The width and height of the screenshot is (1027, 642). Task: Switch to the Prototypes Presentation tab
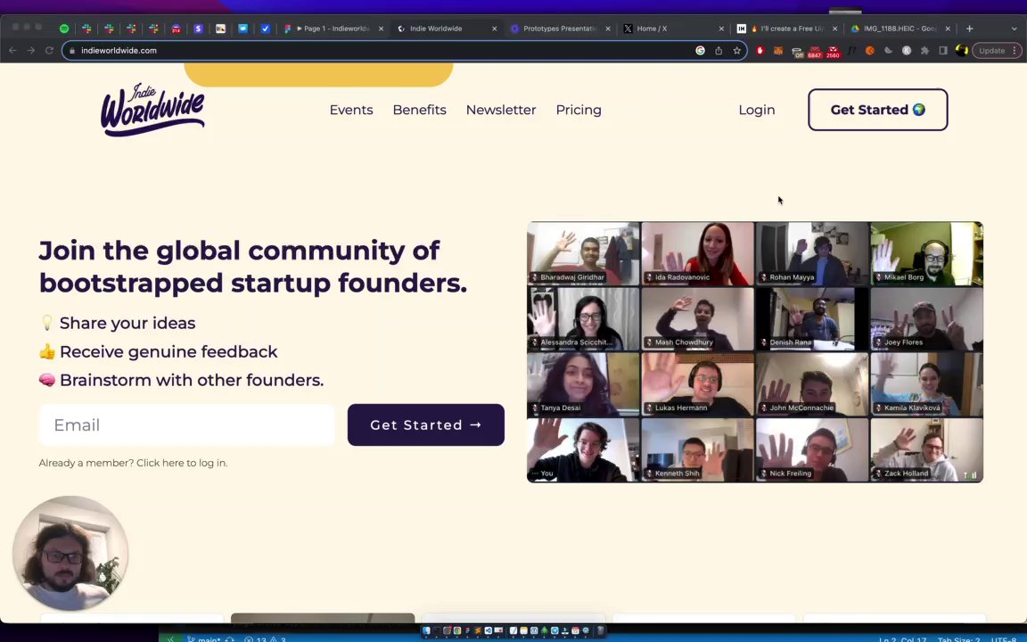[560, 29]
